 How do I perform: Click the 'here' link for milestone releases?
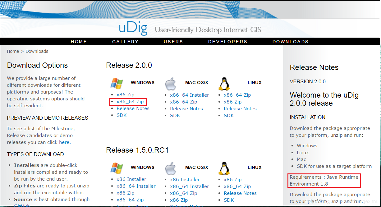[x=64, y=142]
